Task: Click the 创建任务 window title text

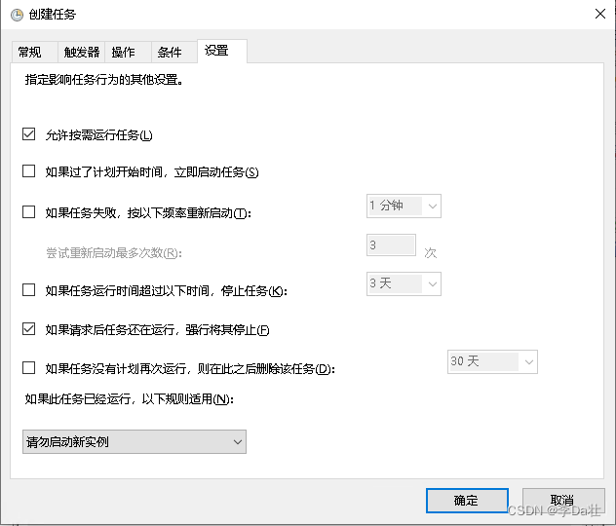Action: (53, 15)
